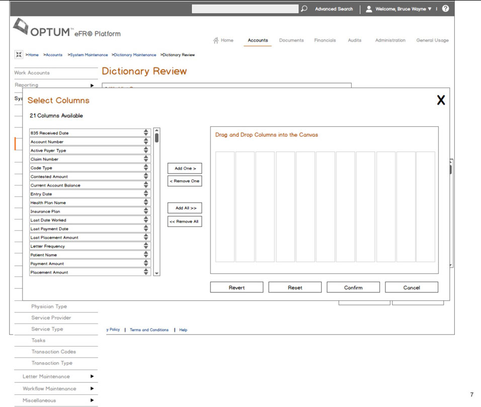Viewport: 481px width, 407px height.
Task: Click the Home house icon
Action: (x=216, y=40)
